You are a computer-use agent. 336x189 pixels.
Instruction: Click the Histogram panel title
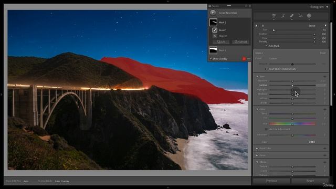point(317,7)
